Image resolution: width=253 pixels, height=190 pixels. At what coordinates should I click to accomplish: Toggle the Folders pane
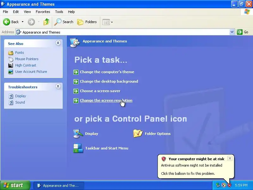click(87, 22)
